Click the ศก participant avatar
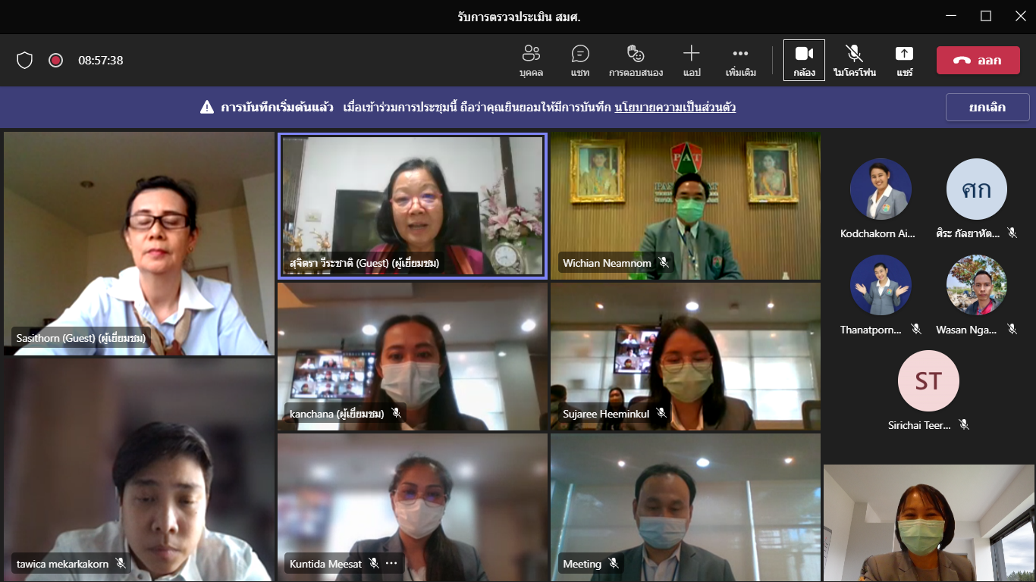 [x=977, y=189]
